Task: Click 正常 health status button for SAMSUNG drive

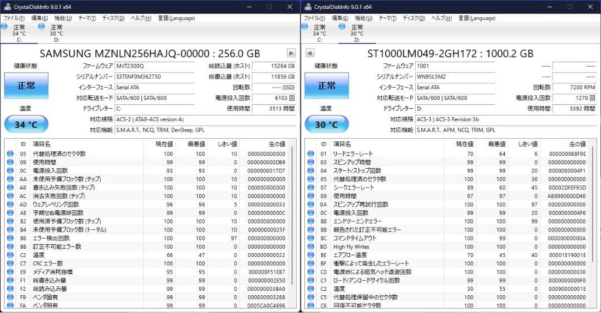Action: coord(26,85)
